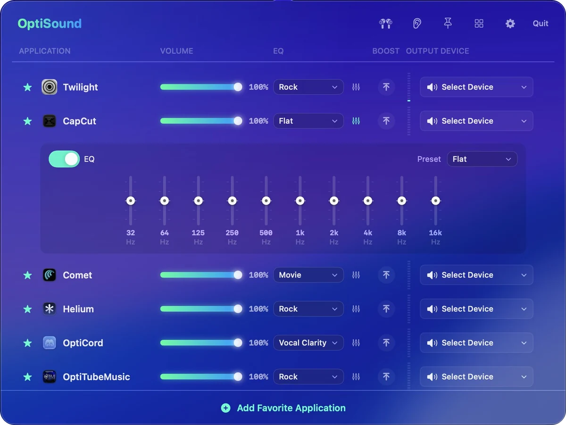Image resolution: width=566 pixels, height=425 pixels.
Task: Click the OptiCord application name
Action: [x=83, y=343]
